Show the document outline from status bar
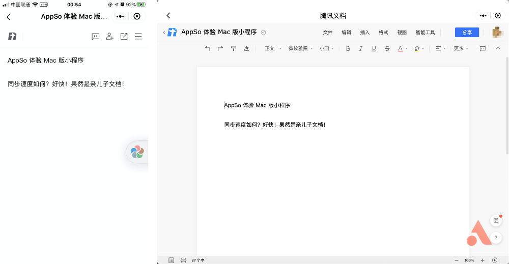509x264 pixels. 171,260
